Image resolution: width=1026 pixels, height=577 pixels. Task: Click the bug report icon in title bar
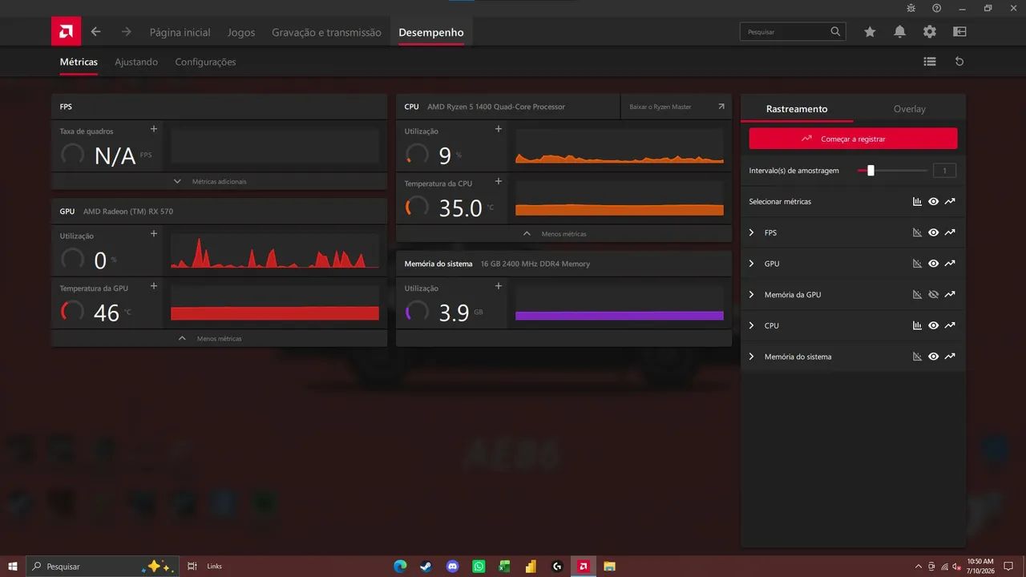[911, 8]
